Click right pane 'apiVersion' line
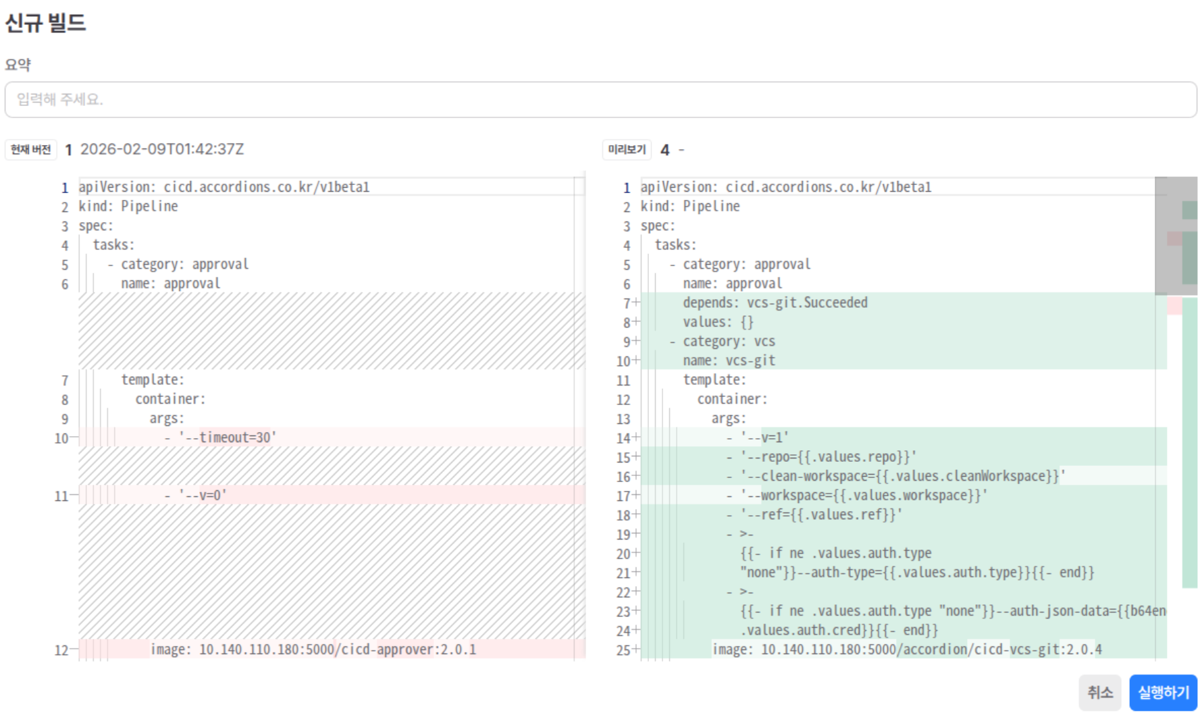Image resolution: width=1202 pixels, height=717 pixels. point(786,187)
